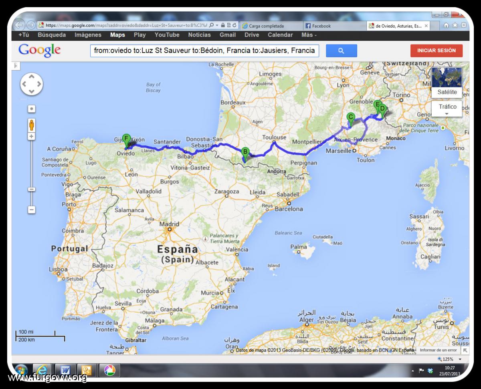
Task: Open Calendar in the Google bar
Action: 280,35
